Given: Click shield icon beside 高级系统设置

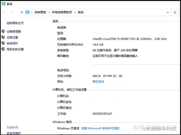Looking at the screenshot, I should pyautogui.click(x=3, y=49).
